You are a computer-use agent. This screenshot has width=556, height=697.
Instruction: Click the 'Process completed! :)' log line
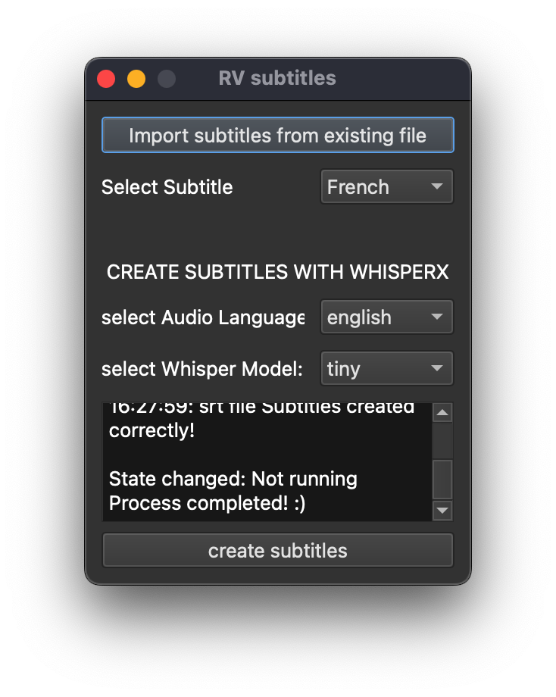click(x=207, y=503)
